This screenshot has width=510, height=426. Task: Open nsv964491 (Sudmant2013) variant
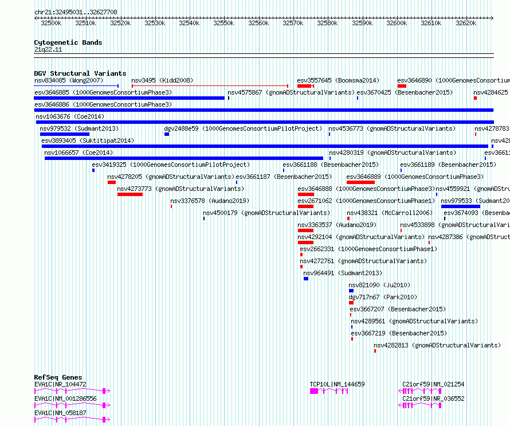coord(343,273)
